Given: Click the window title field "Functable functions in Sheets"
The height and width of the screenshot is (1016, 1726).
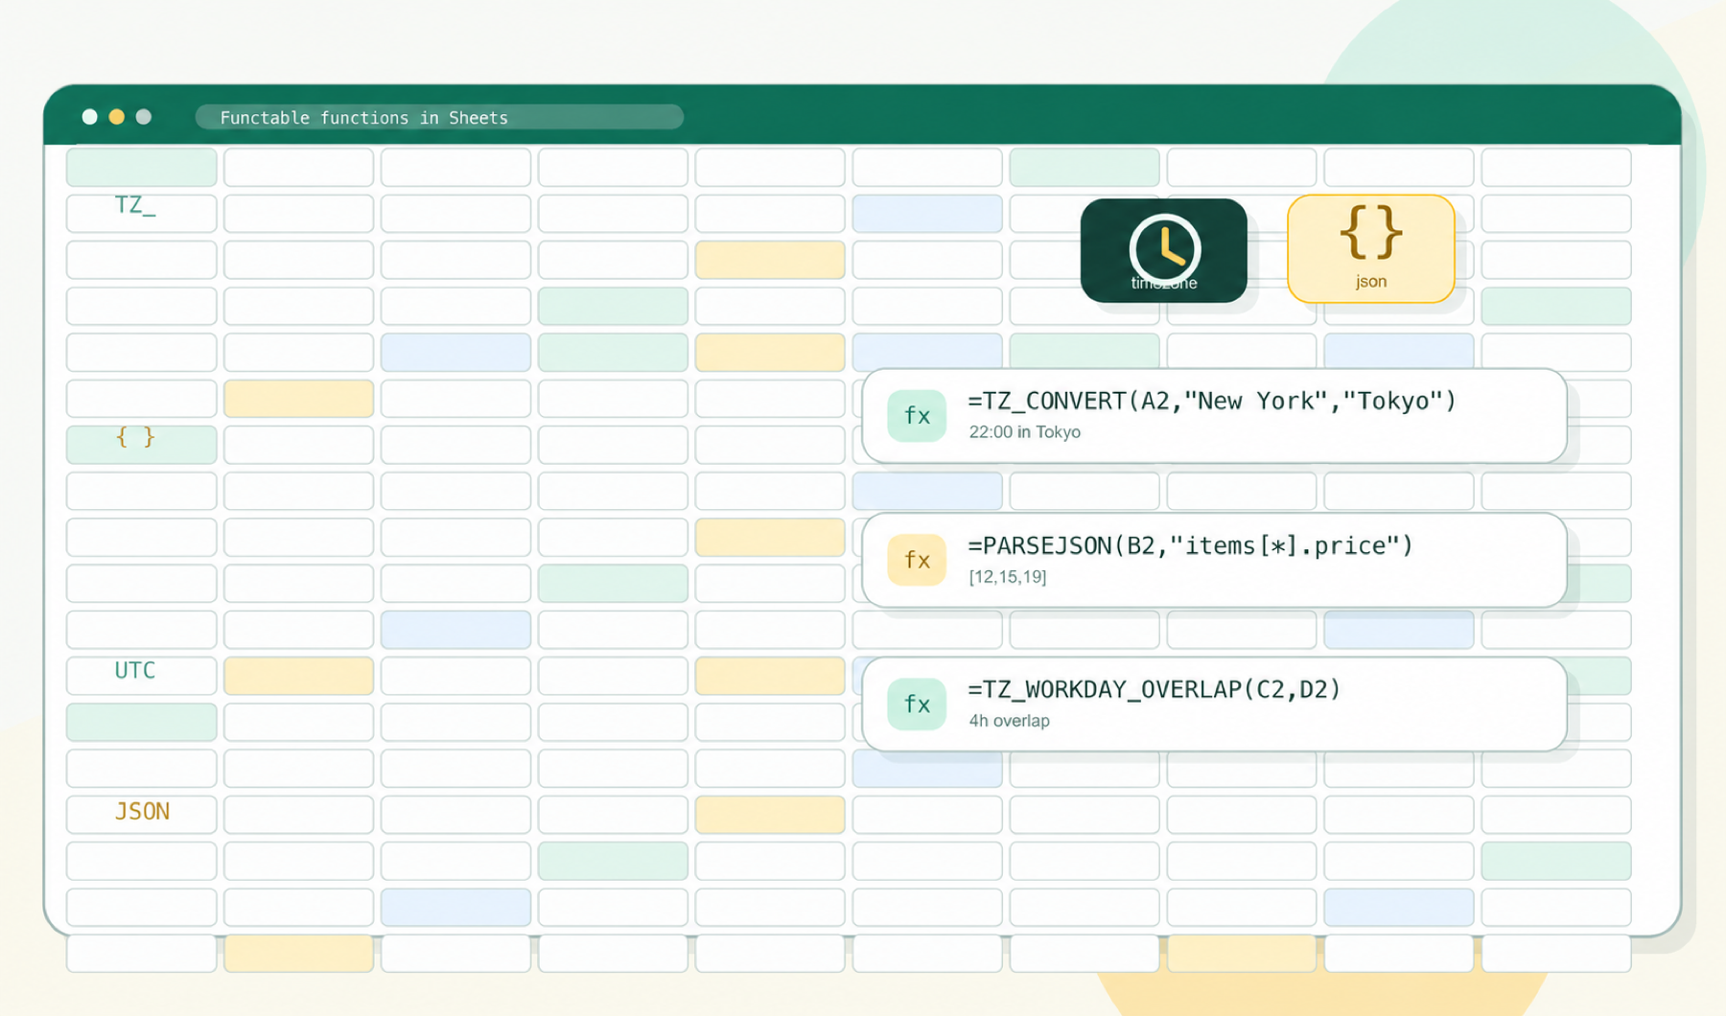Looking at the screenshot, I should point(439,117).
